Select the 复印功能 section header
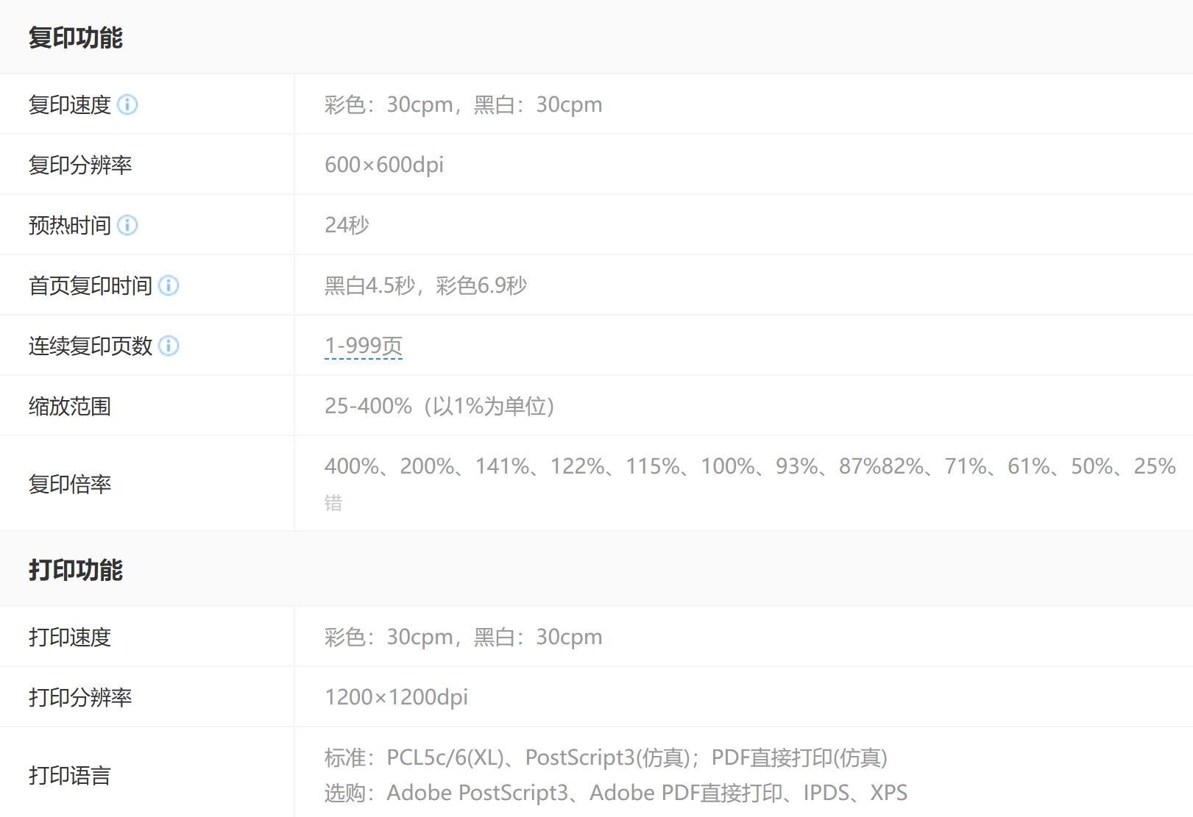Image resolution: width=1193 pixels, height=817 pixels. tap(76, 38)
